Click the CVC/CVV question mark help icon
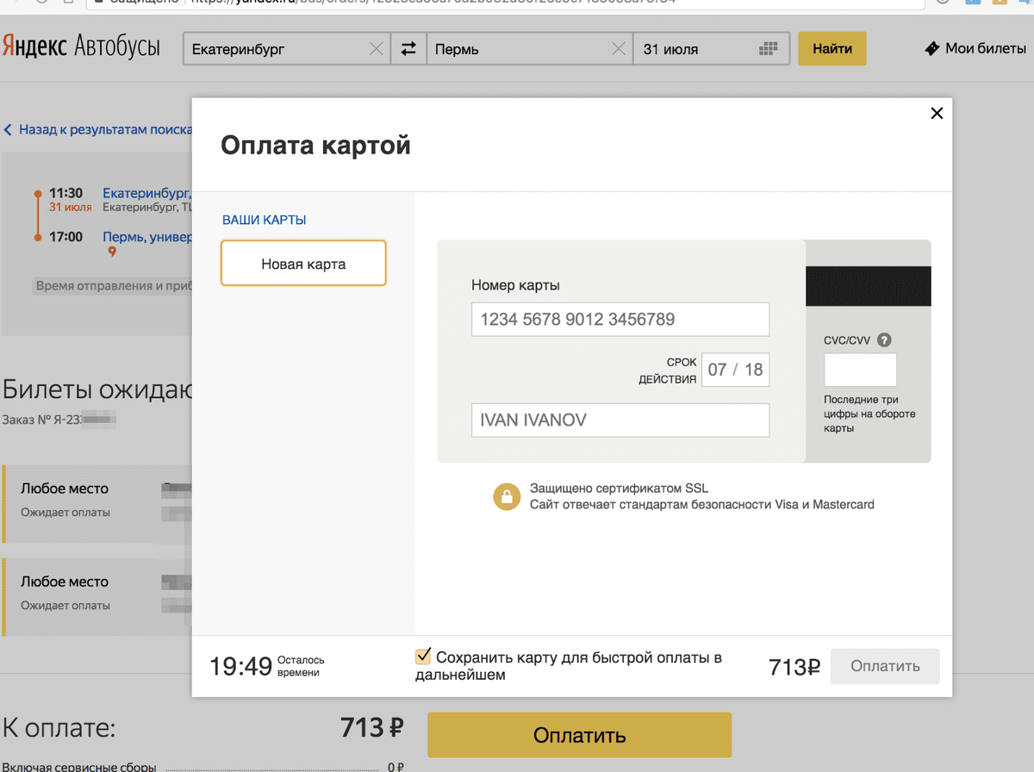Screen dimensions: 1034x772 point(883,339)
